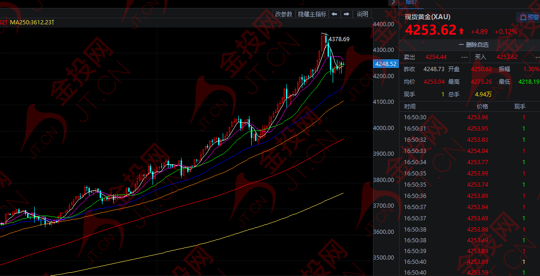Click the 时间 column header
The image size is (540, 276).
point(410,107)
